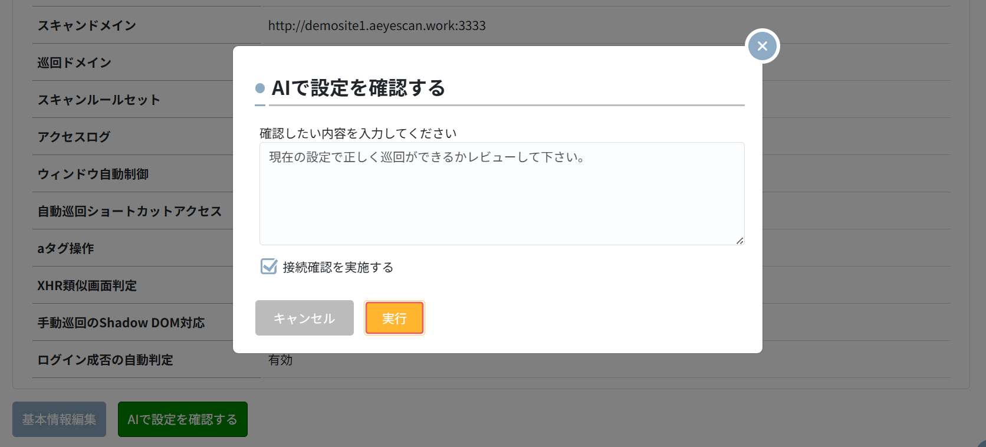Click the 有効 value for ログイン成否の自動判定

tap(280, 360)
